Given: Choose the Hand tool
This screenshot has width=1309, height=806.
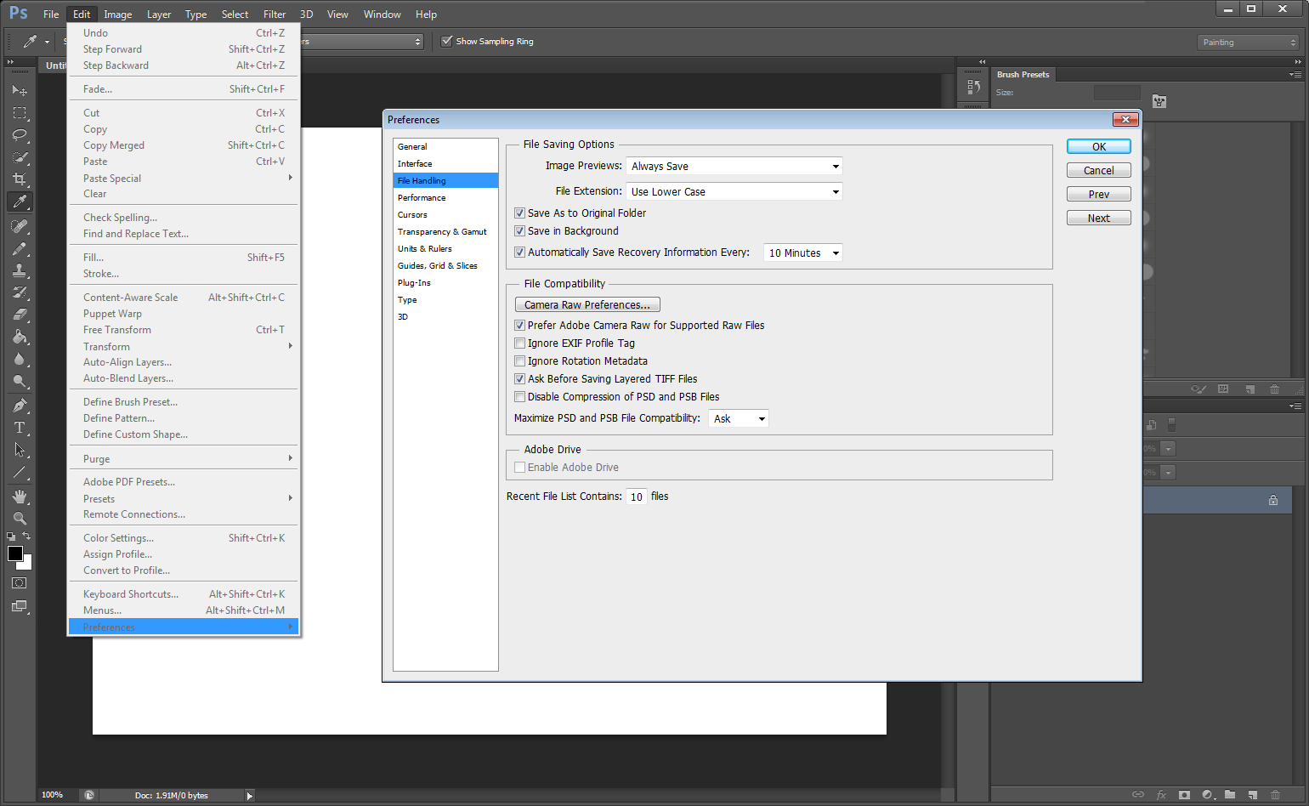Looking at the screenshot, I should [20, 497].
